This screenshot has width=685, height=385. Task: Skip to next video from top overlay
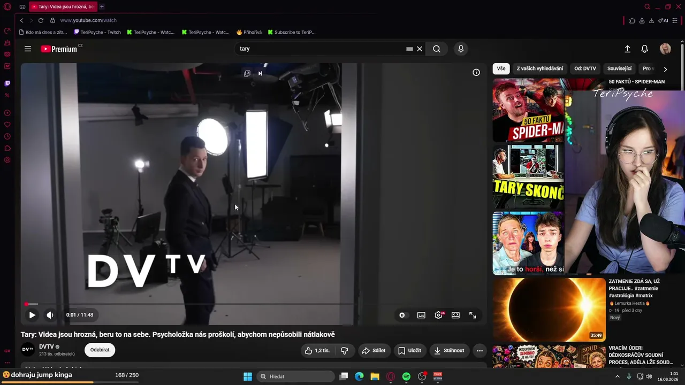[260, 73]
